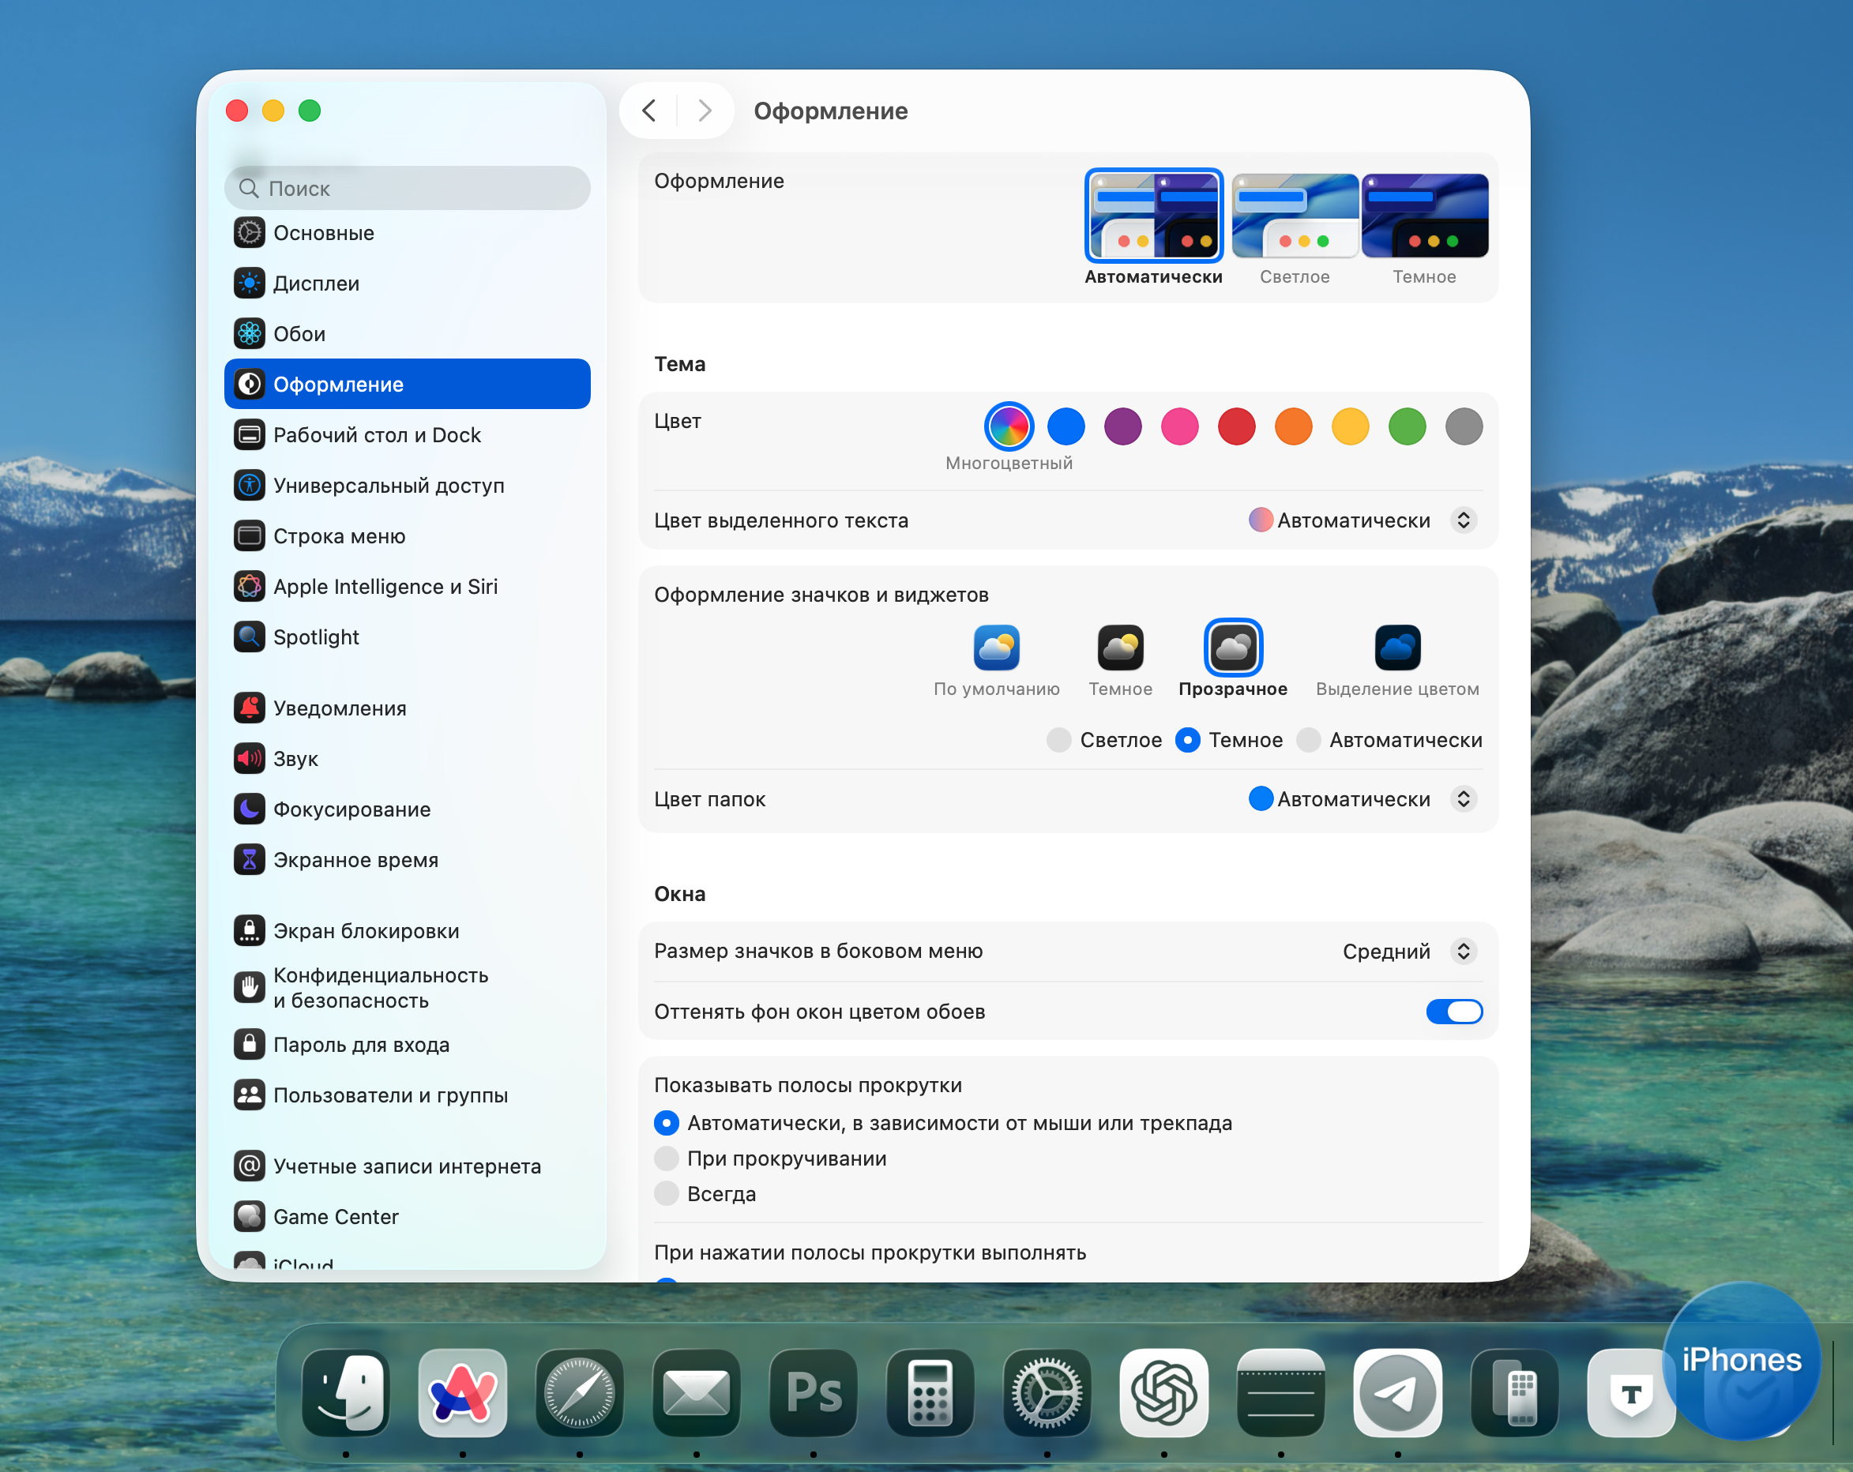Pick the purple accent color
This screenshot has width=1853, height=1472.
1122,426
